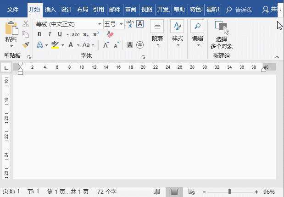The image size is (284, 197).
Task: Open the 文件 File tab
Action: point(13,10)
